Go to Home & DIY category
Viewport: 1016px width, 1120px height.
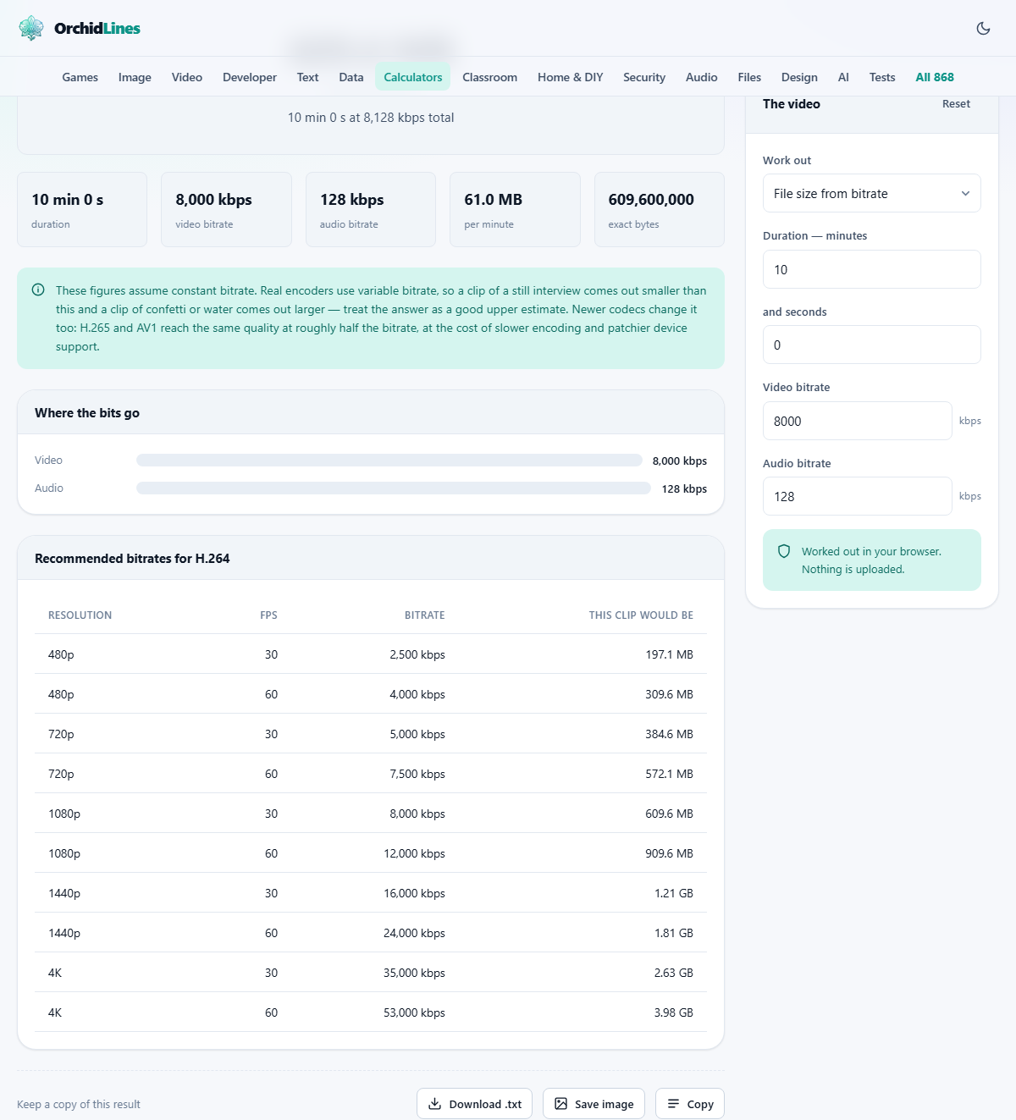pyautogui.click(x=571, y=77)
